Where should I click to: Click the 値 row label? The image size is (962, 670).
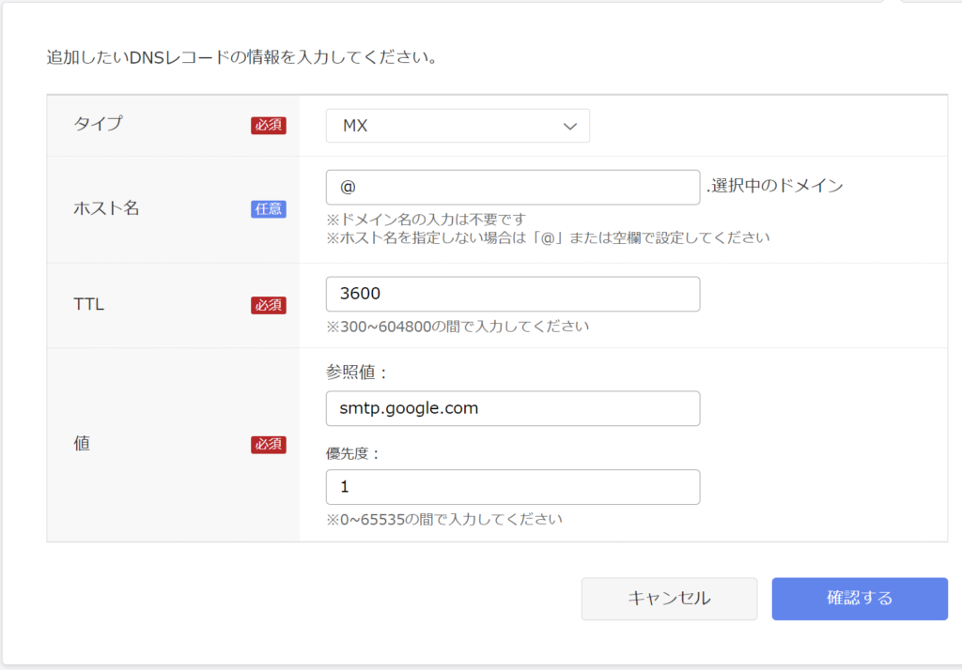pos(82,445)
